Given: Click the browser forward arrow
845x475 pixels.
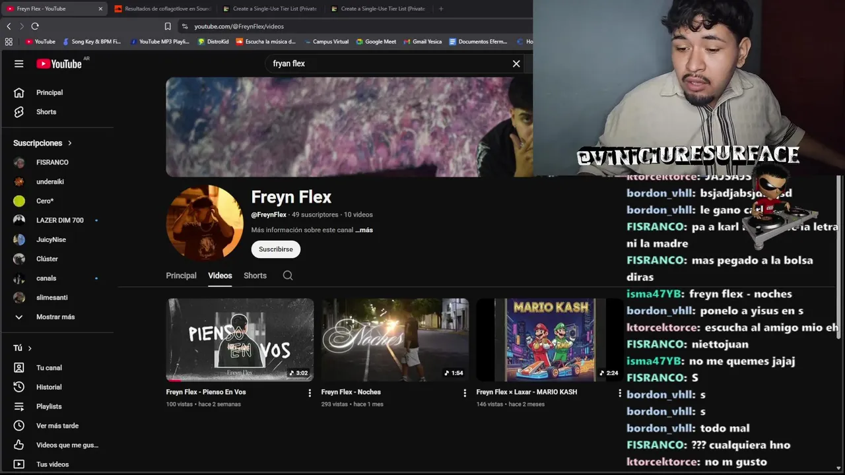Looking at the screenshot, I should click(22, 26).
